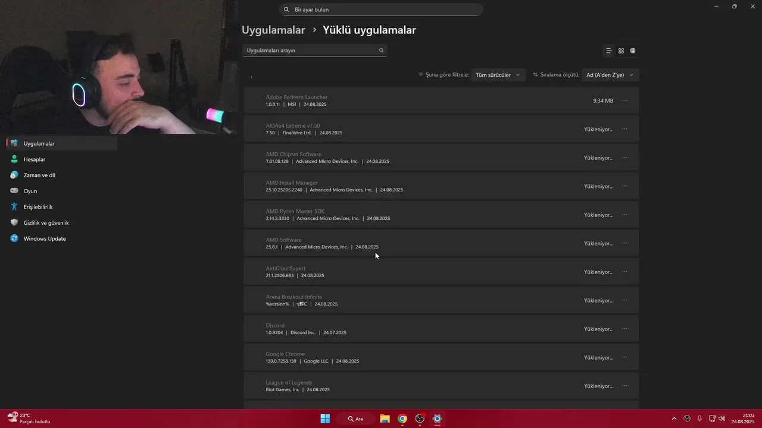
Task: Click the Erişilebilirlik figure icon
Action: click(x=14, y=207)
